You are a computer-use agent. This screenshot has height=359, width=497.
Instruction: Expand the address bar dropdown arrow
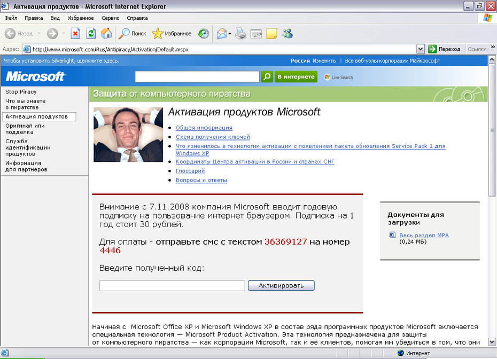(x=420, y=49)
